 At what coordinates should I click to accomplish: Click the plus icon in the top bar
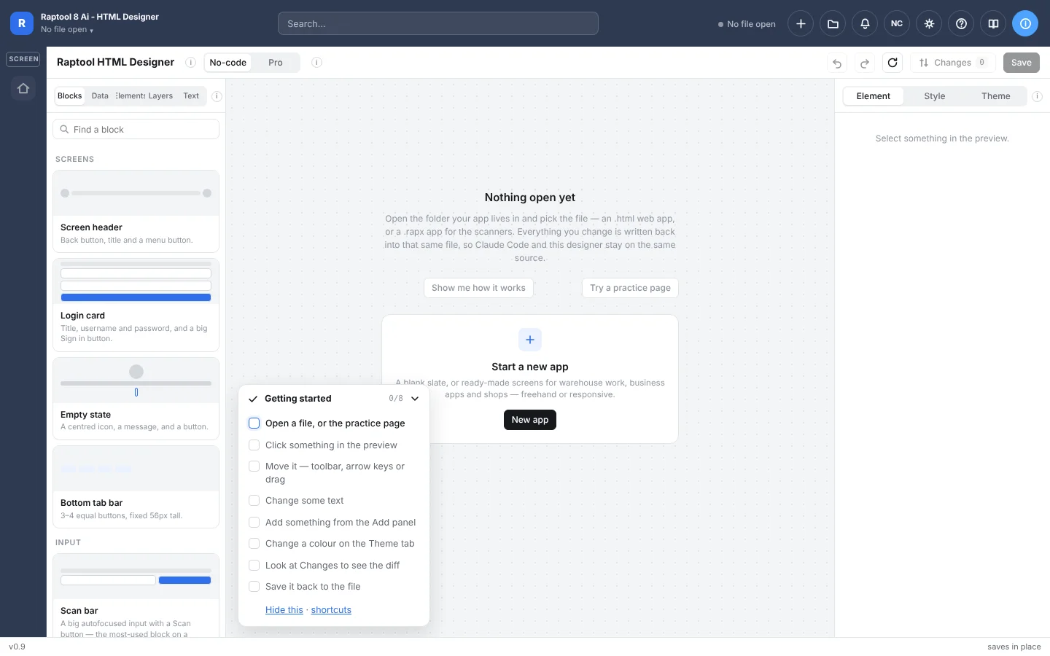(x=801, y=23)
